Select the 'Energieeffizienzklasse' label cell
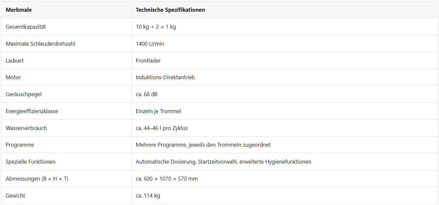The image size is (439, 205). pos(32,111)
